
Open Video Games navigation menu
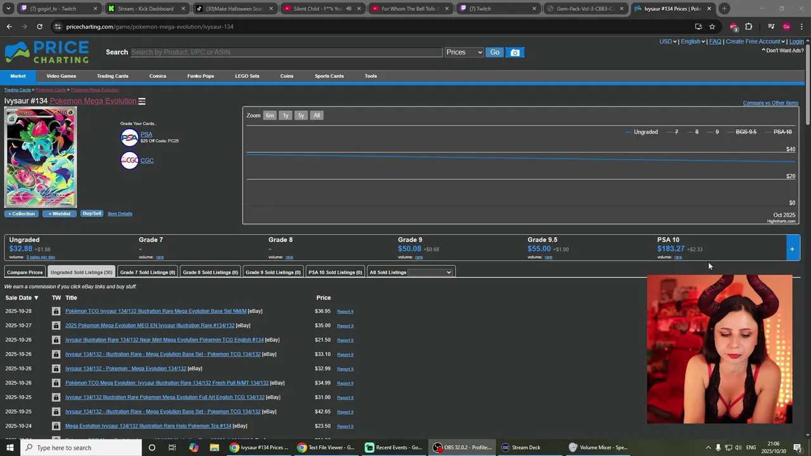click(61, 76)
